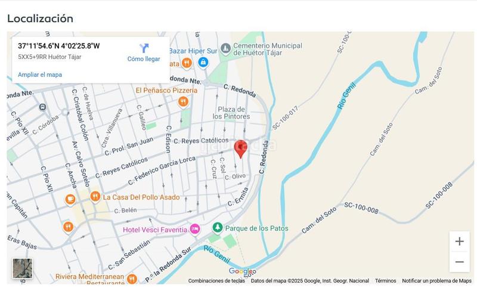
Task: Select Cementerio Municipal marker icon
Action: 225,49
